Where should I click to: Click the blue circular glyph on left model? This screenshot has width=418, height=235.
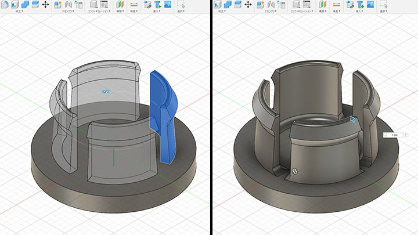(x=106, y=92)
